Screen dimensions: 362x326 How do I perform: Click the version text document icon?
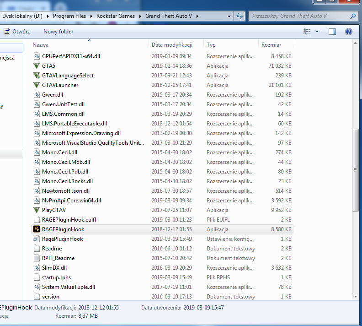tap(37, 297)
